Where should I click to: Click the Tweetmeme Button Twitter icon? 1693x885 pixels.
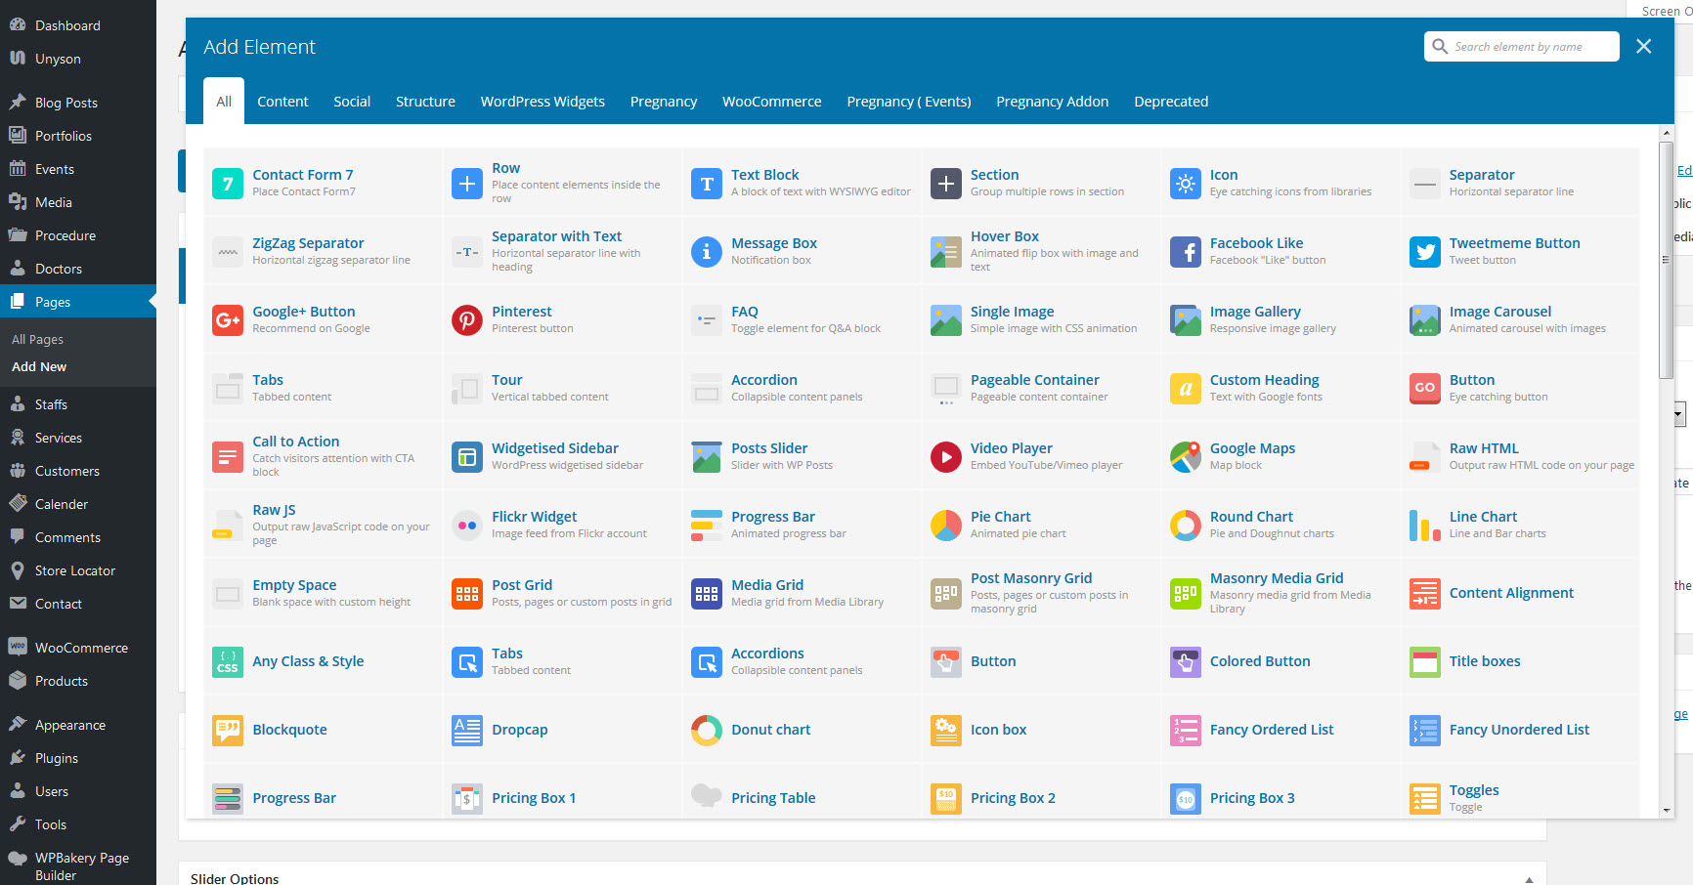[1425, 251]
